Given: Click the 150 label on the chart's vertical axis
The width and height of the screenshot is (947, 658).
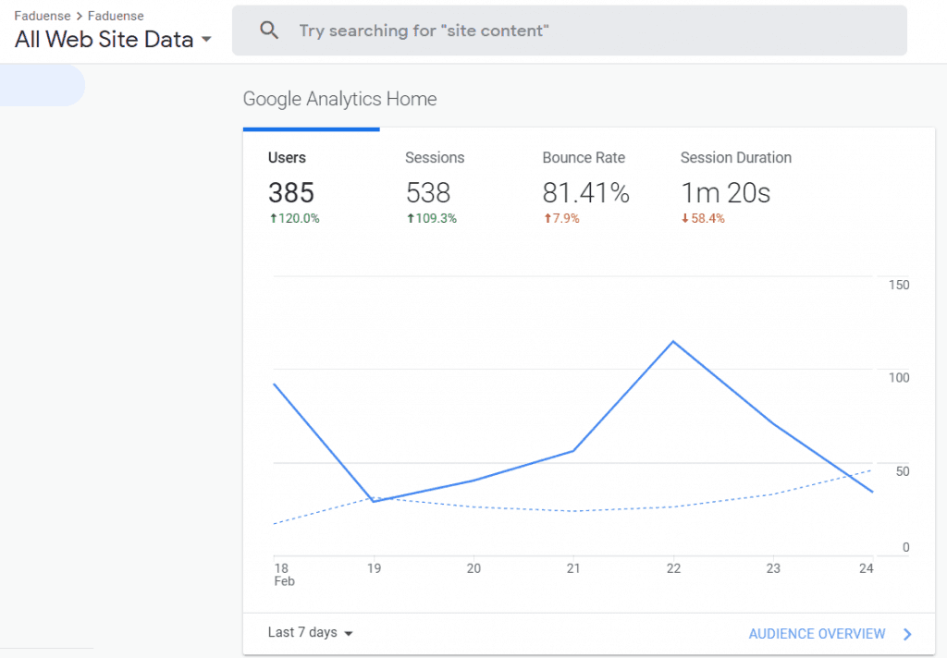Looking at the screenshot, I should coord(899,285).
